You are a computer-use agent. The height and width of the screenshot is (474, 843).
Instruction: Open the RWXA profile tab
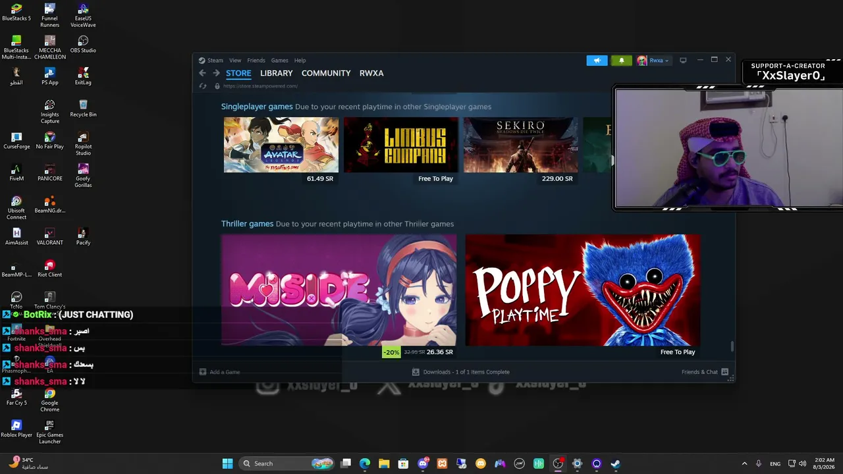[x=371, y=73]
